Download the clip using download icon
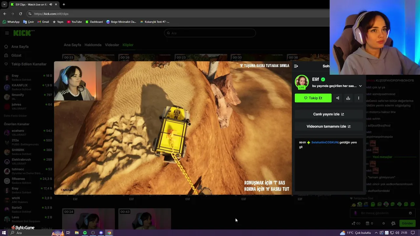This screenshot has width=420, height=236. 348,98
